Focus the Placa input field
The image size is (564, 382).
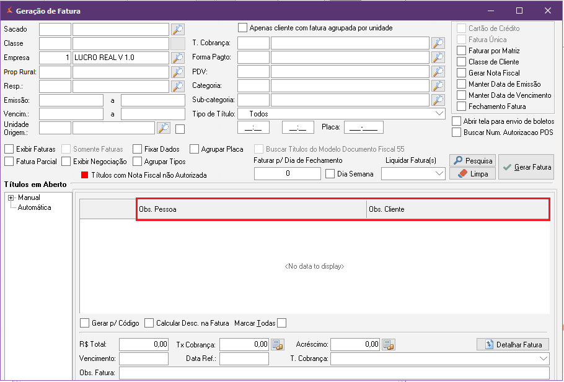point(364,127)
